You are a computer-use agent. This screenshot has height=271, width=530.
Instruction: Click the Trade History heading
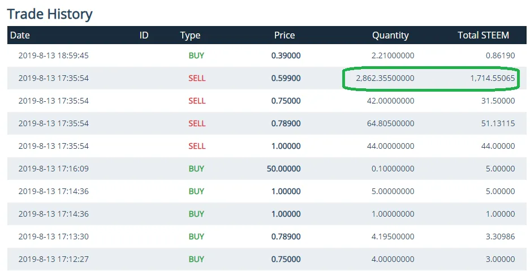point(50,14)
